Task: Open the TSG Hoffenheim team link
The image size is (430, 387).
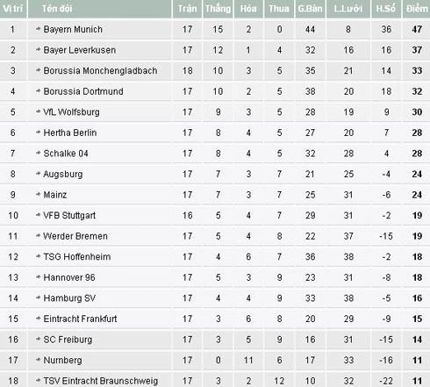Action: click(77, 256)
